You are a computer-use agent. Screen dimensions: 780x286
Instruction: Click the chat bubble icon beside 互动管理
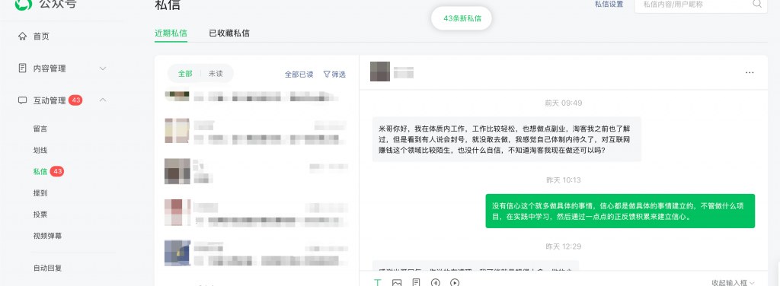click(22, 100)
